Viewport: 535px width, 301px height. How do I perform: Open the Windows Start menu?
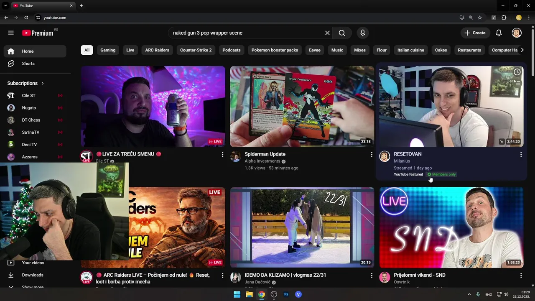[x=237, y=294]
